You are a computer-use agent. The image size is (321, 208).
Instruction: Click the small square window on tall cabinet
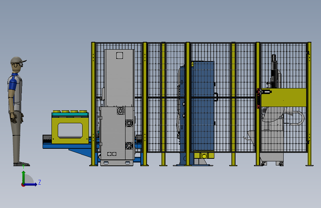[120, 56]
